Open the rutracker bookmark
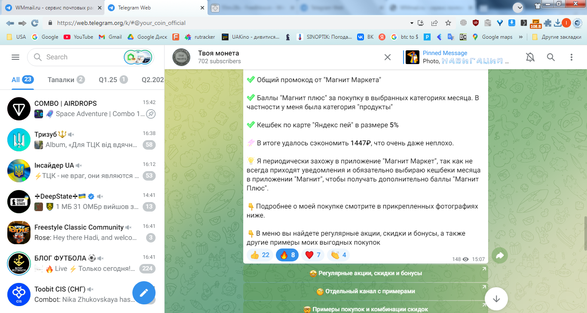The height and width of the screenshot is (313, 587). point(200,37)
